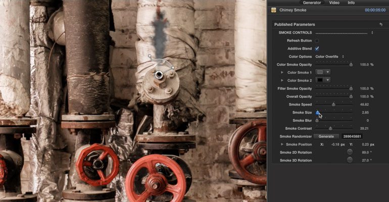389x202 pixels.
Task: Open the Color Smoke 1 color swatch
Action: [320, 72]
